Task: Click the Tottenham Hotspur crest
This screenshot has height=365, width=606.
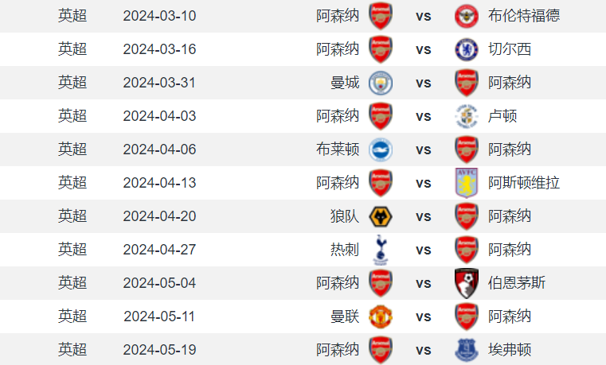Action: 381,250
